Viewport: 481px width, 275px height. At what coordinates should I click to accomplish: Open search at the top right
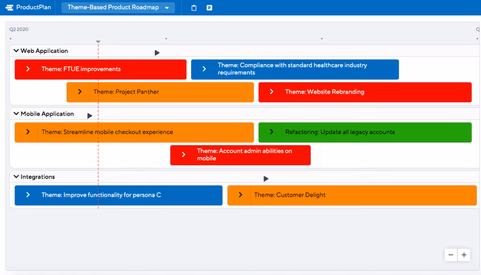[x=477, y=29]
